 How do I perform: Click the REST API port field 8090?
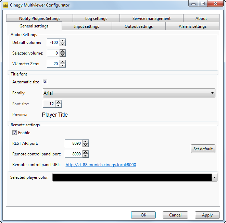74,143
